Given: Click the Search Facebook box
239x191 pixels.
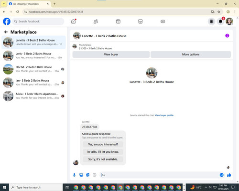Looking at the screenshot, I should 38,21.
